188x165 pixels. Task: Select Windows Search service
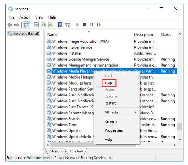(66, 119)
